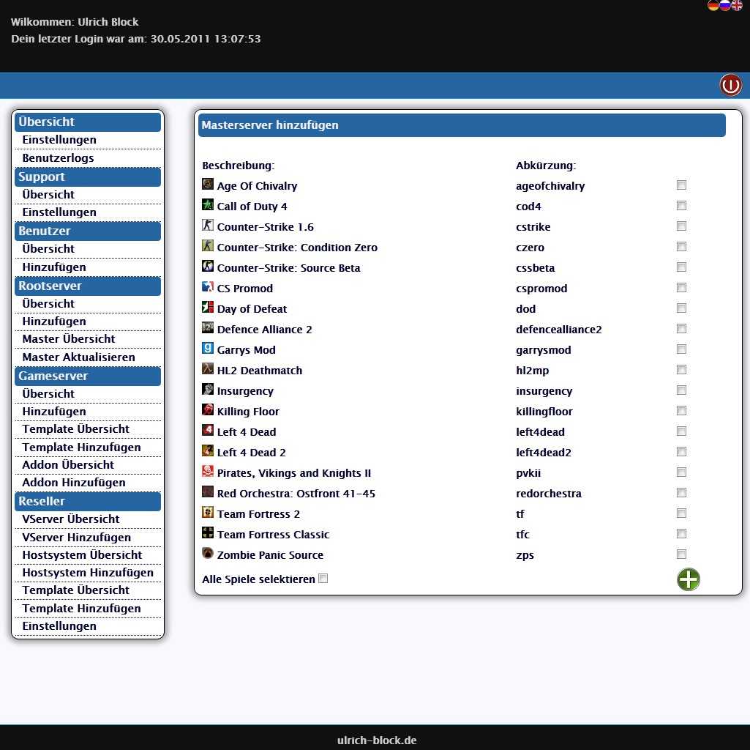Click the Killing Floor icon
Viewport: 750px width, 750px height.
click(x=208, y=410)
